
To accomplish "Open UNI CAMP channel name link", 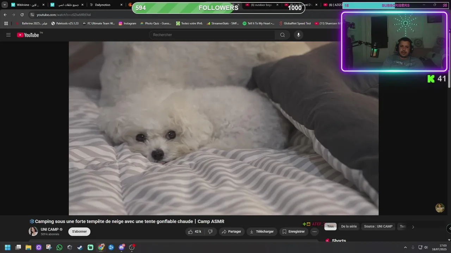I will (x=50, y=229).
